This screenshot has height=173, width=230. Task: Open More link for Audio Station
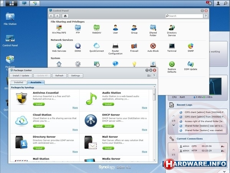click(145, 108)
